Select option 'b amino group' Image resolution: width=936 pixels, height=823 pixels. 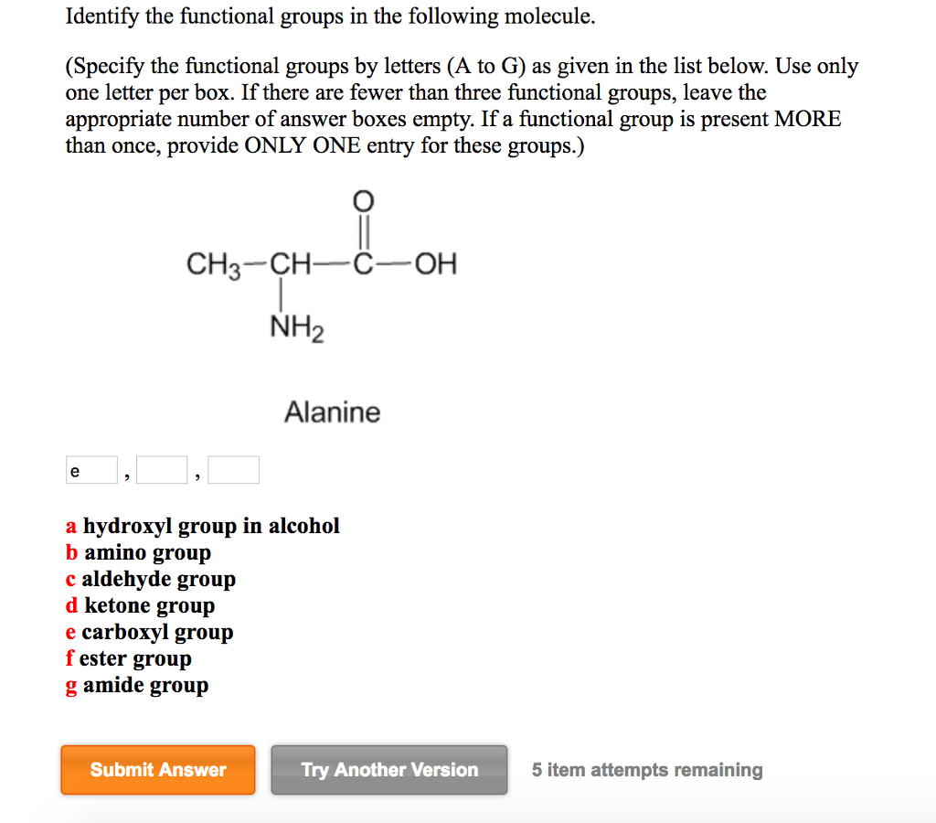point(138,552)
